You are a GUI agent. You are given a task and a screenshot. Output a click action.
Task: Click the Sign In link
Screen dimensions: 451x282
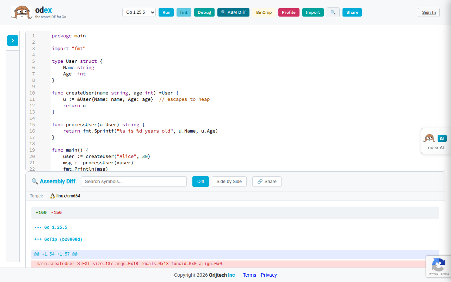pos(428,12)
